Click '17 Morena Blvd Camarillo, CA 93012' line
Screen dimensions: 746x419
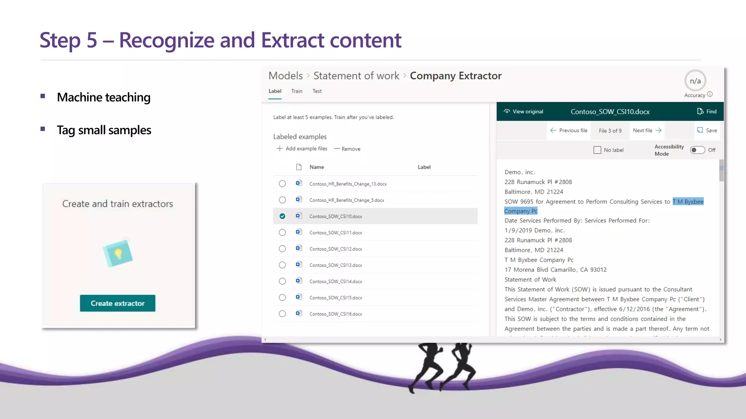coord(555,270)
